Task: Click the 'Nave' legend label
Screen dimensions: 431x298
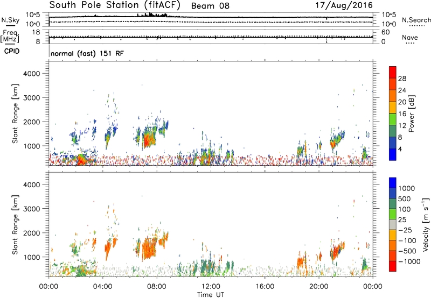Action: [409, 37]
